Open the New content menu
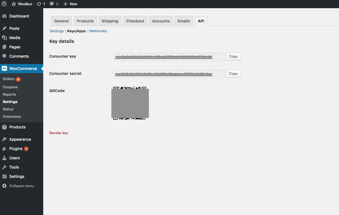The image size is (339, 215). [70, 4]
